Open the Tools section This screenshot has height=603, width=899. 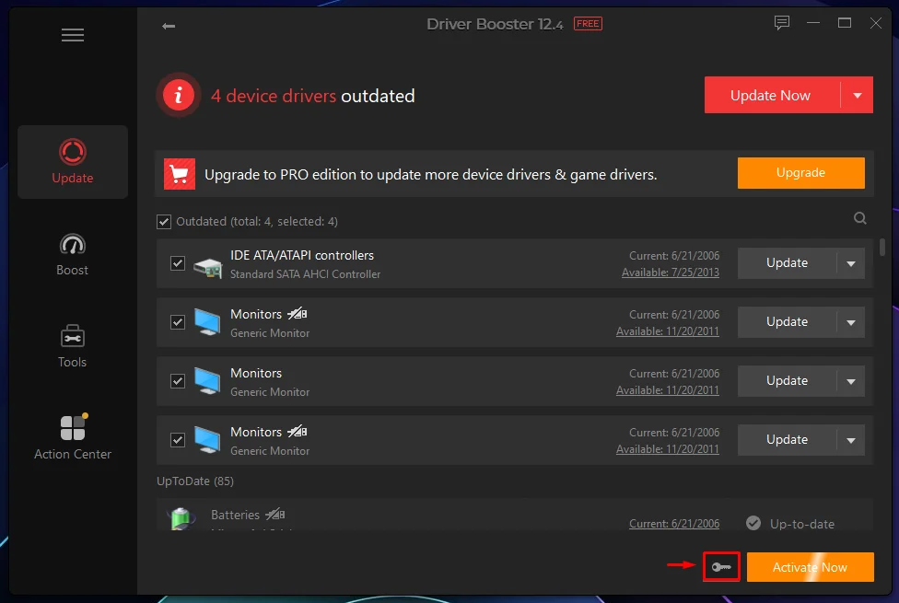pyautogui.click(x=72, y=346)
